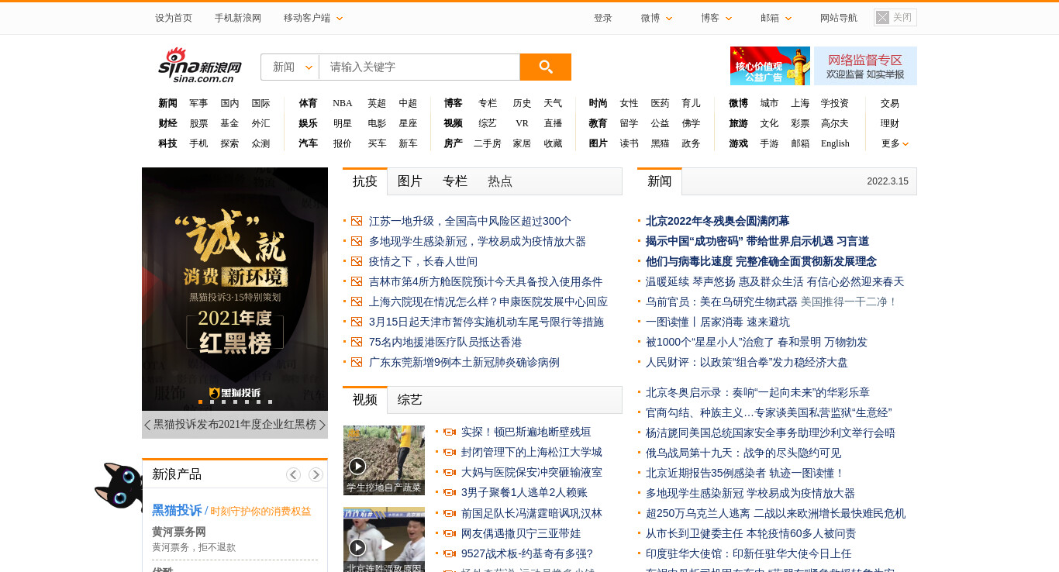Play the 北京连胜逆敌 video thumbnail
Viewport: 1059px width, 572px height.
point(384,539)
